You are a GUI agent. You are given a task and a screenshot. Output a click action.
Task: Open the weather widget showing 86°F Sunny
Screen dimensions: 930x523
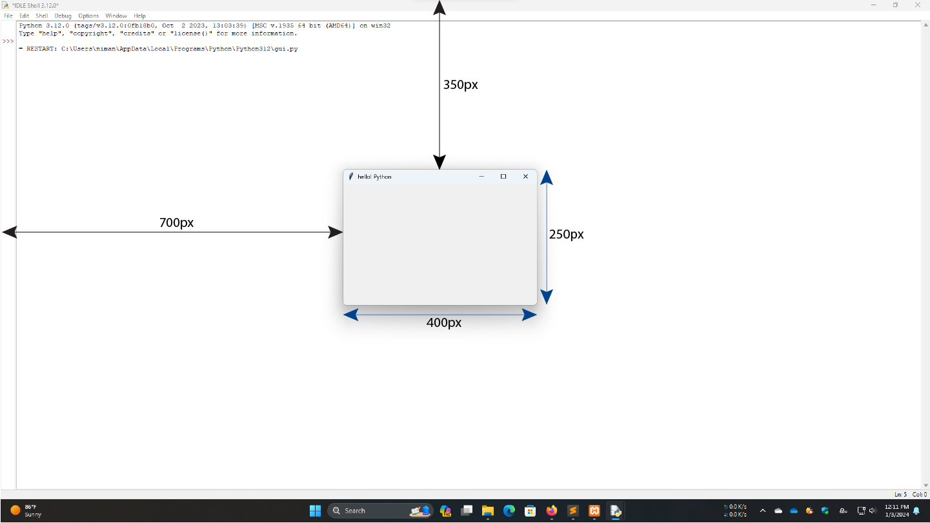point(26,511)
